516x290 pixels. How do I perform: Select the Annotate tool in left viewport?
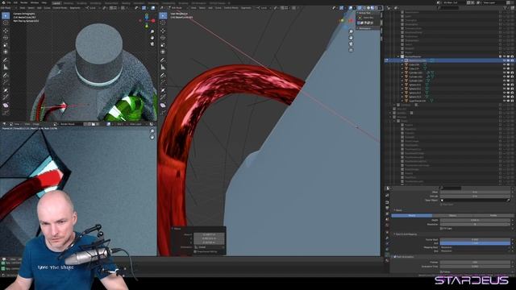click(6, 60)
